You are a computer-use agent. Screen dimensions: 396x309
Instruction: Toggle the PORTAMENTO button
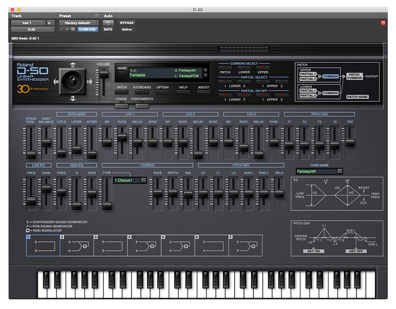[142, 106]
